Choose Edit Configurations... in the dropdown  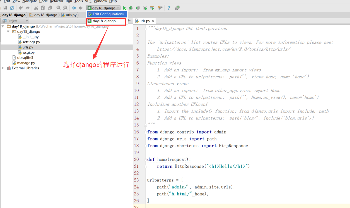(107, 14)
